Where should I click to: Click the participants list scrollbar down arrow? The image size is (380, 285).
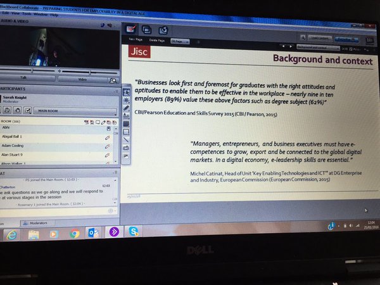point(116,161)
